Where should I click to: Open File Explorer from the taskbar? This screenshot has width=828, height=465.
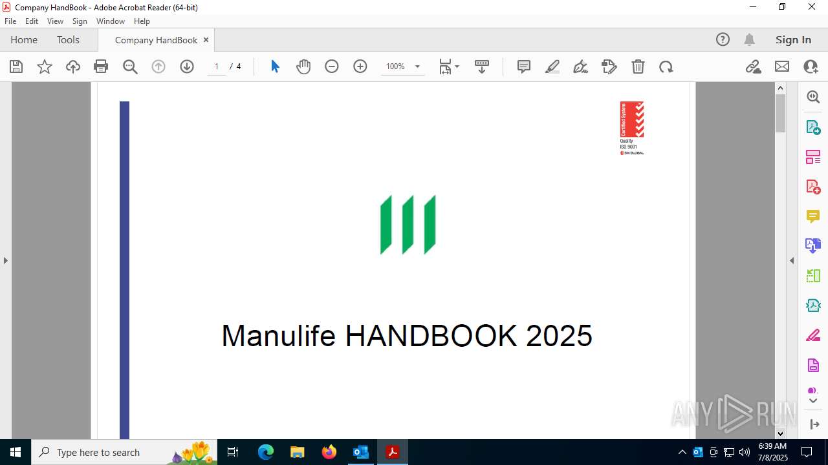pyautogui.click(x=298, y=452)
